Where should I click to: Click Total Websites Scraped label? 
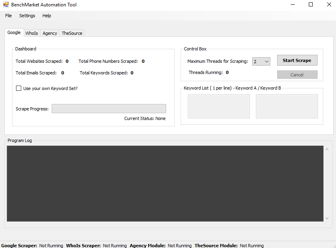[39, 61]
